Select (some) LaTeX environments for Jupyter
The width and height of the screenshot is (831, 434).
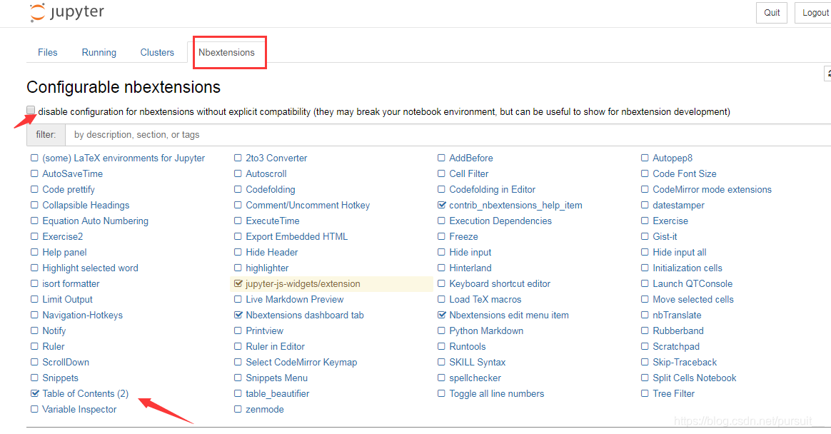point(124,158)
